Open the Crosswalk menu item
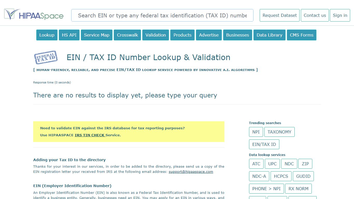The height and width of the screenshot is (199, 354). tap(127, 35)
